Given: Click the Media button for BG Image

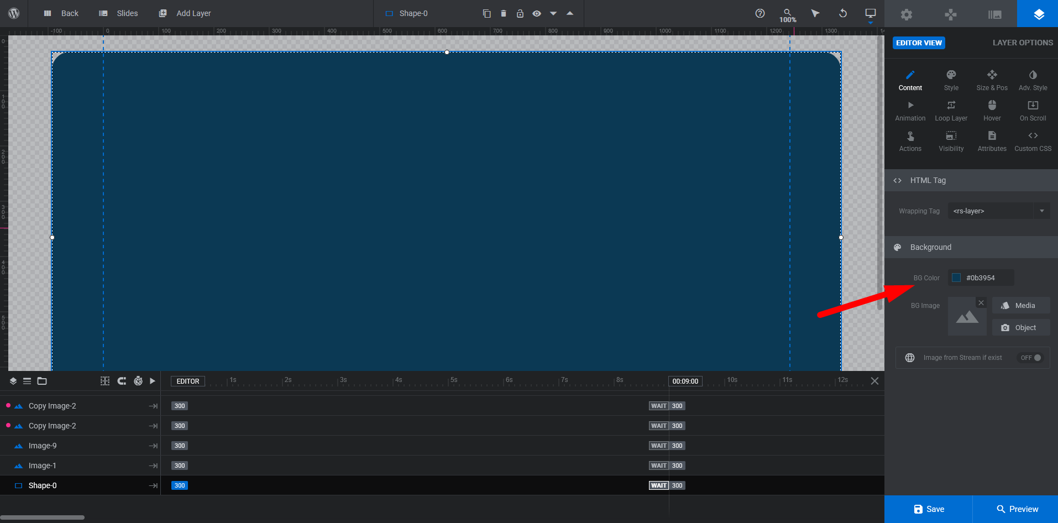Looking at the screenshot, I should point(1020,306).
